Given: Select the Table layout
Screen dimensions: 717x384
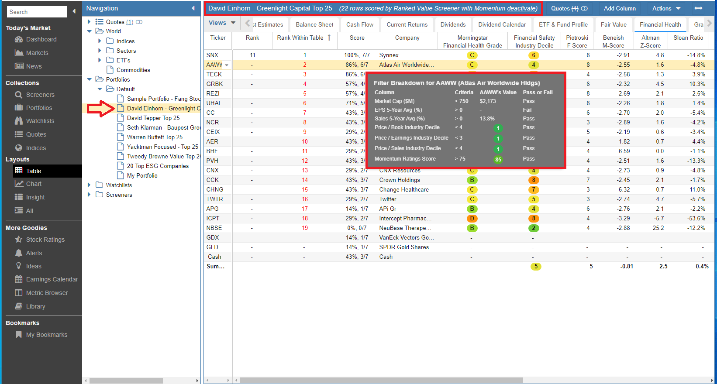Looking at the screenshot, I should pos(48,171).
